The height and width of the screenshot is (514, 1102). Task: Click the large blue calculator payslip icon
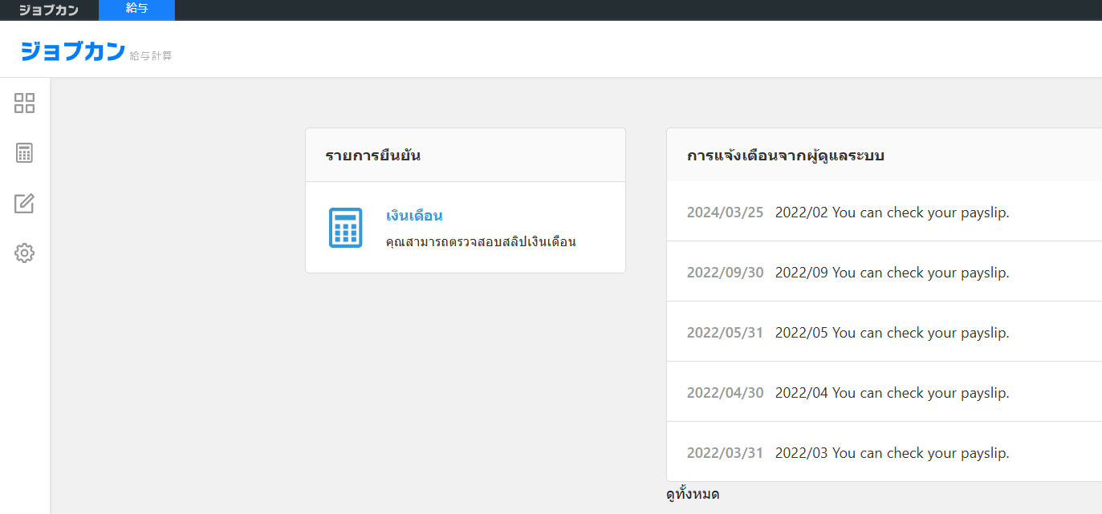[x=345, y=228]
